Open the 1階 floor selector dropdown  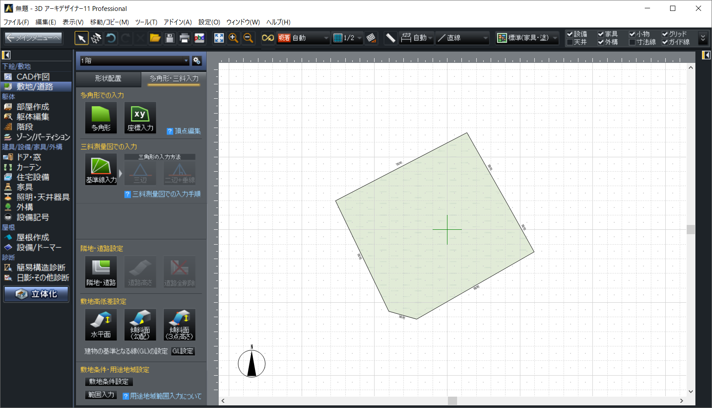pyautogui.click(x=134, y=61)
